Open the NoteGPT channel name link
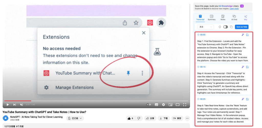This screenshot has height=128, width=262. point(36,117)
